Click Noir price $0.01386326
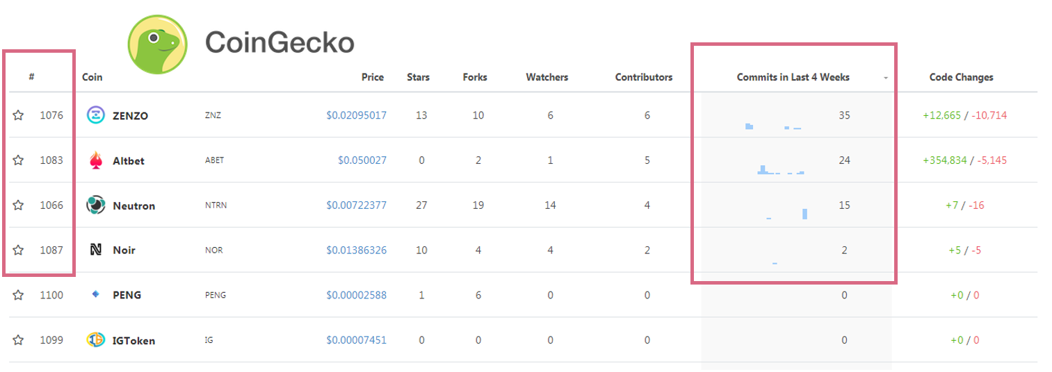Viewport: 1052px width, 372px height. pos(356,250)
